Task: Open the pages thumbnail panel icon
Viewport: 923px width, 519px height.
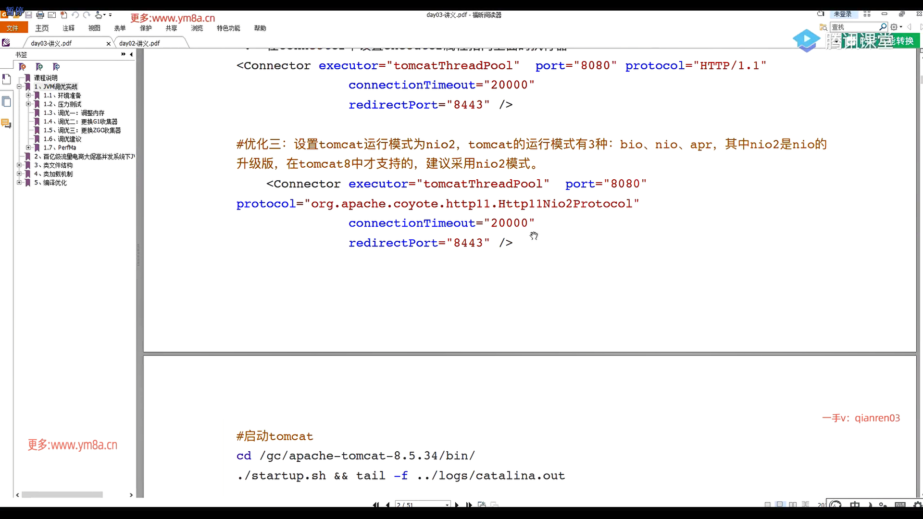Action: click(x=6, y=101)
